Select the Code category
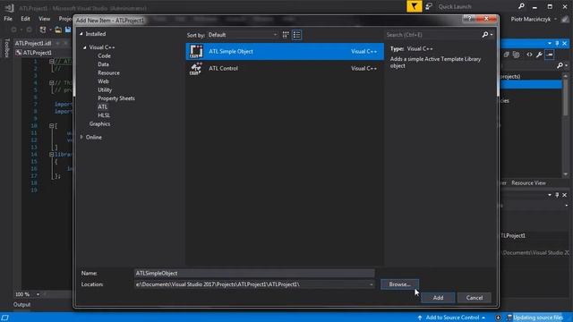 tap(104, 55)
